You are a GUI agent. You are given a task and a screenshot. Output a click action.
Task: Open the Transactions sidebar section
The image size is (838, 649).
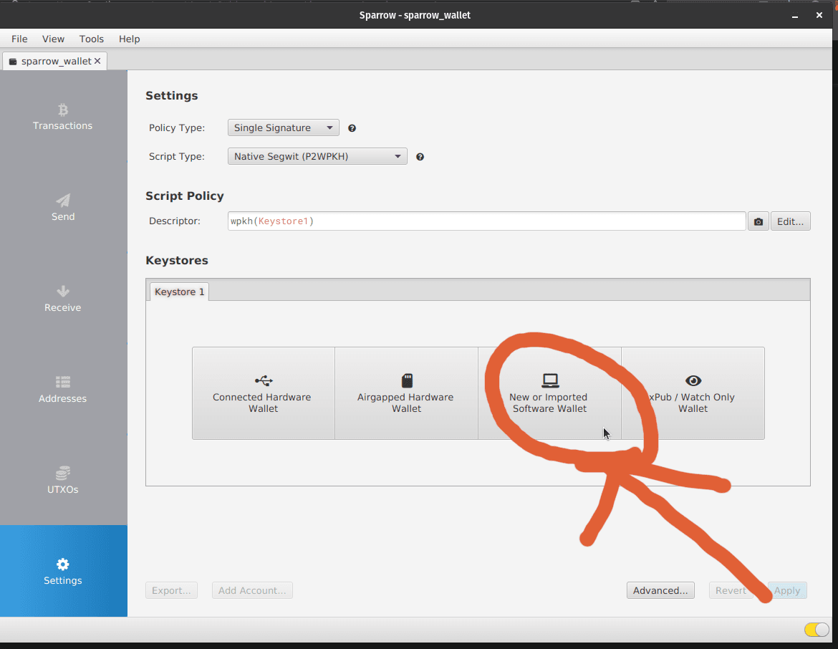(x=63, y=117)
